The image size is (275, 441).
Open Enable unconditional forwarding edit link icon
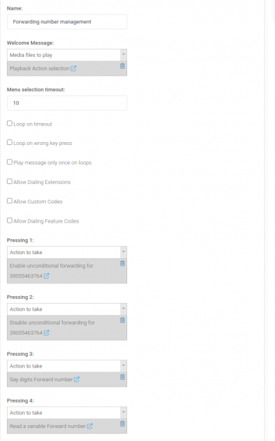point(47,276)
